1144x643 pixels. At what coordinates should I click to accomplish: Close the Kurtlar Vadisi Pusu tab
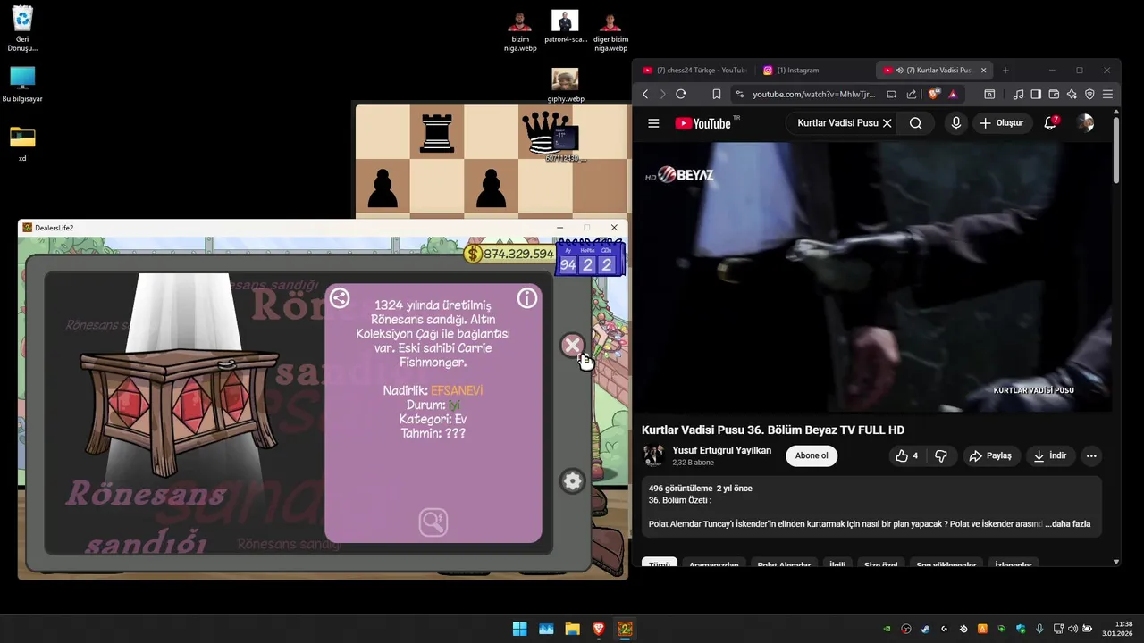[984, 70]
